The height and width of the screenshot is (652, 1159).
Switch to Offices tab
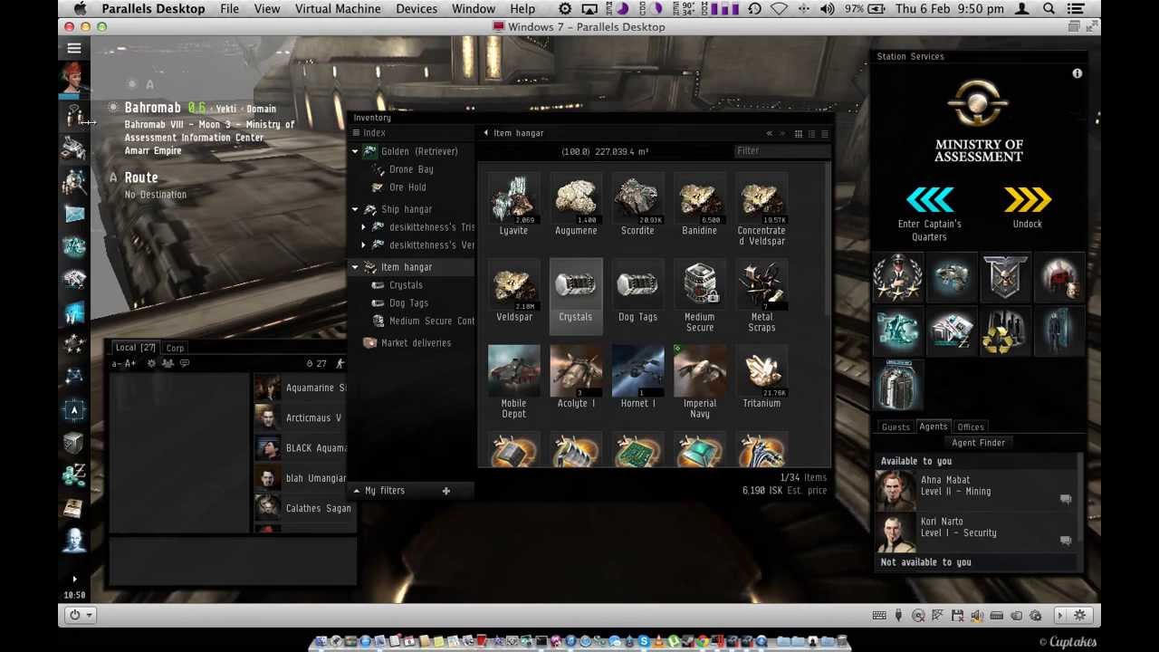point(971,427)
